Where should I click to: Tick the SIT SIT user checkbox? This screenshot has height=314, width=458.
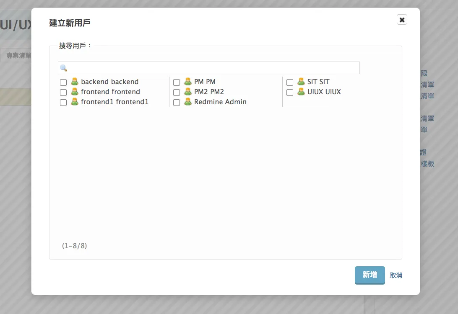click(290, 82)
